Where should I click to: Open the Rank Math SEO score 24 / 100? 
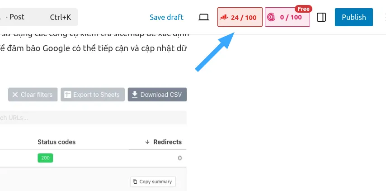click(240, 17)
